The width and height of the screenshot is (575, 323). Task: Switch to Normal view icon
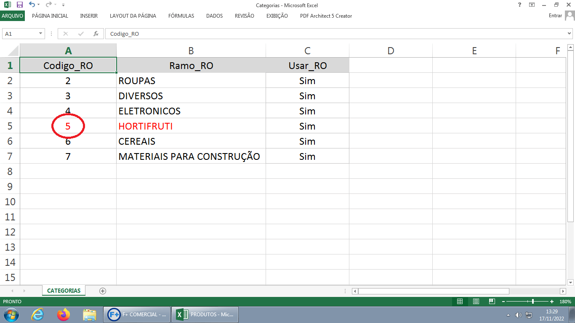(460, 302)
